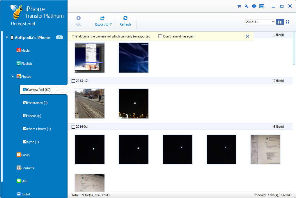Click the Refresh arrows icon
Viewport: 296px width, 198px height.
point(125,18)
